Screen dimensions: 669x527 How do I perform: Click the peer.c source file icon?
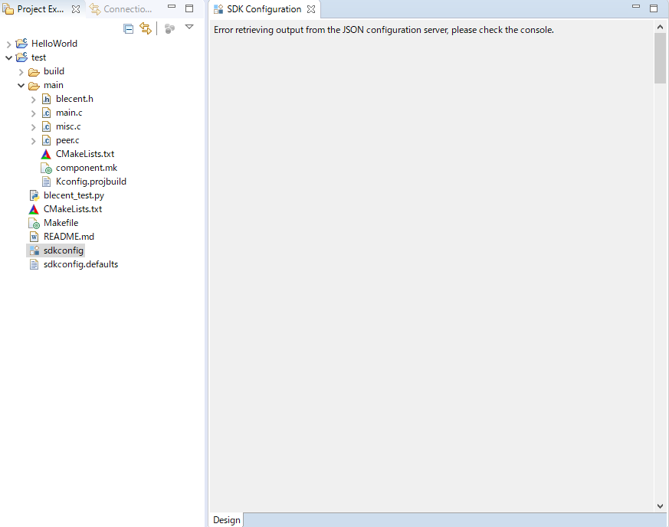pos(46,140)
